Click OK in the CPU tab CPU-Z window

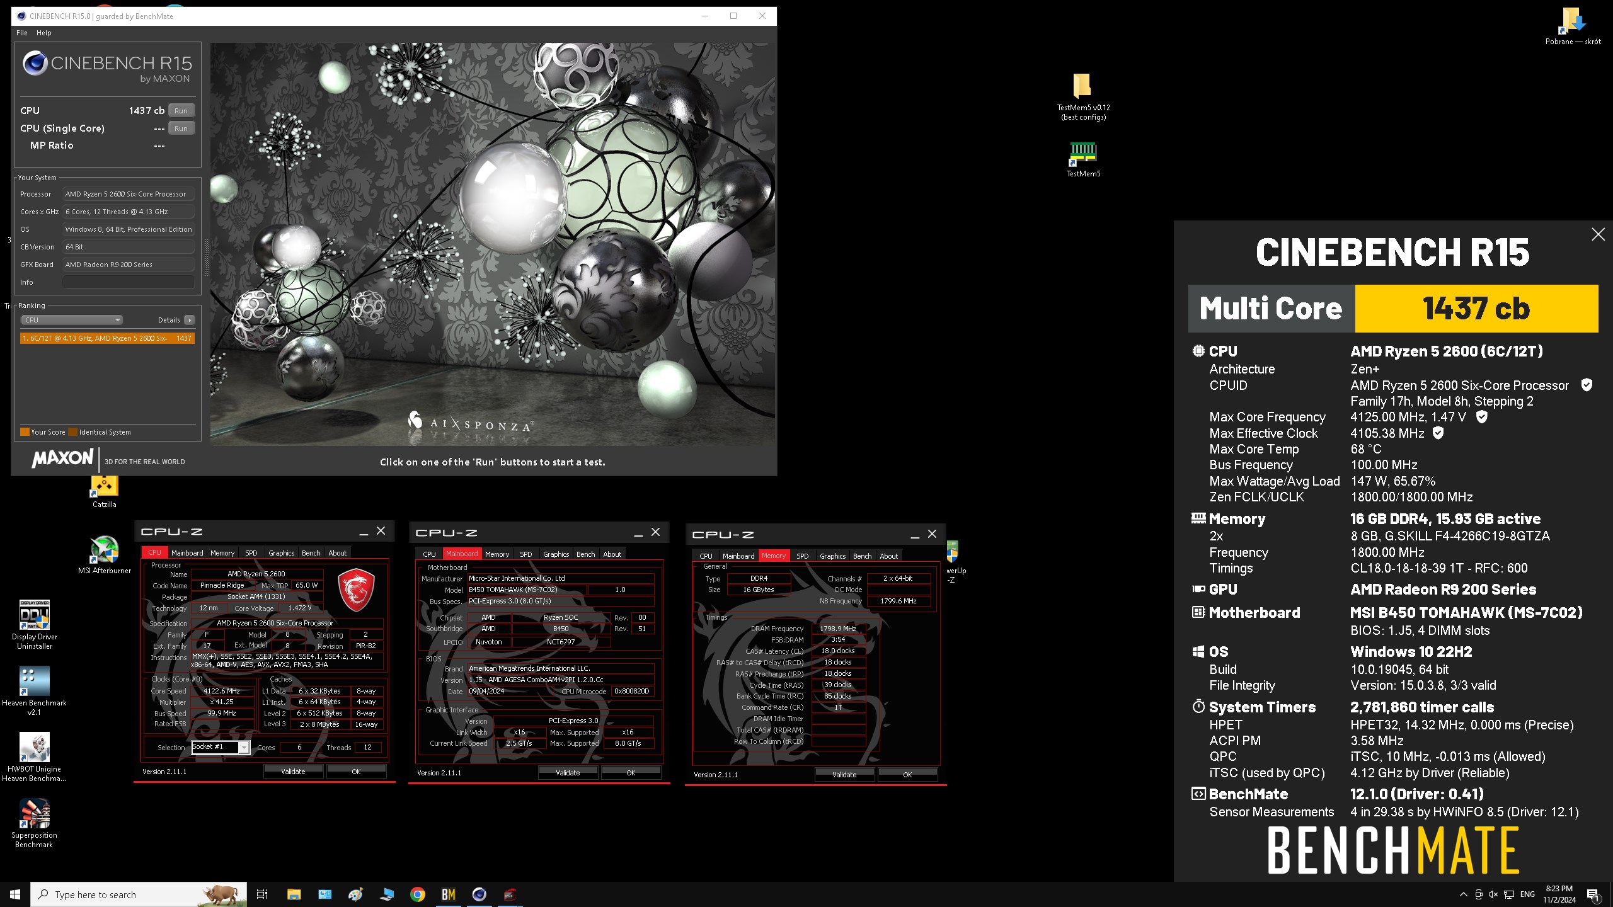tap(356, 772)
